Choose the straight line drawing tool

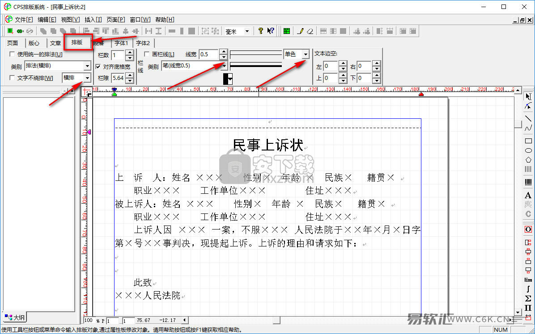point(528,118)
